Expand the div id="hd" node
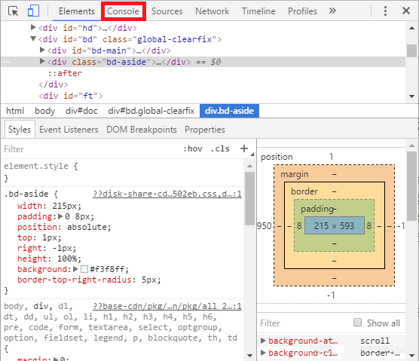The image size is (419, 361). tap(33, 27)
